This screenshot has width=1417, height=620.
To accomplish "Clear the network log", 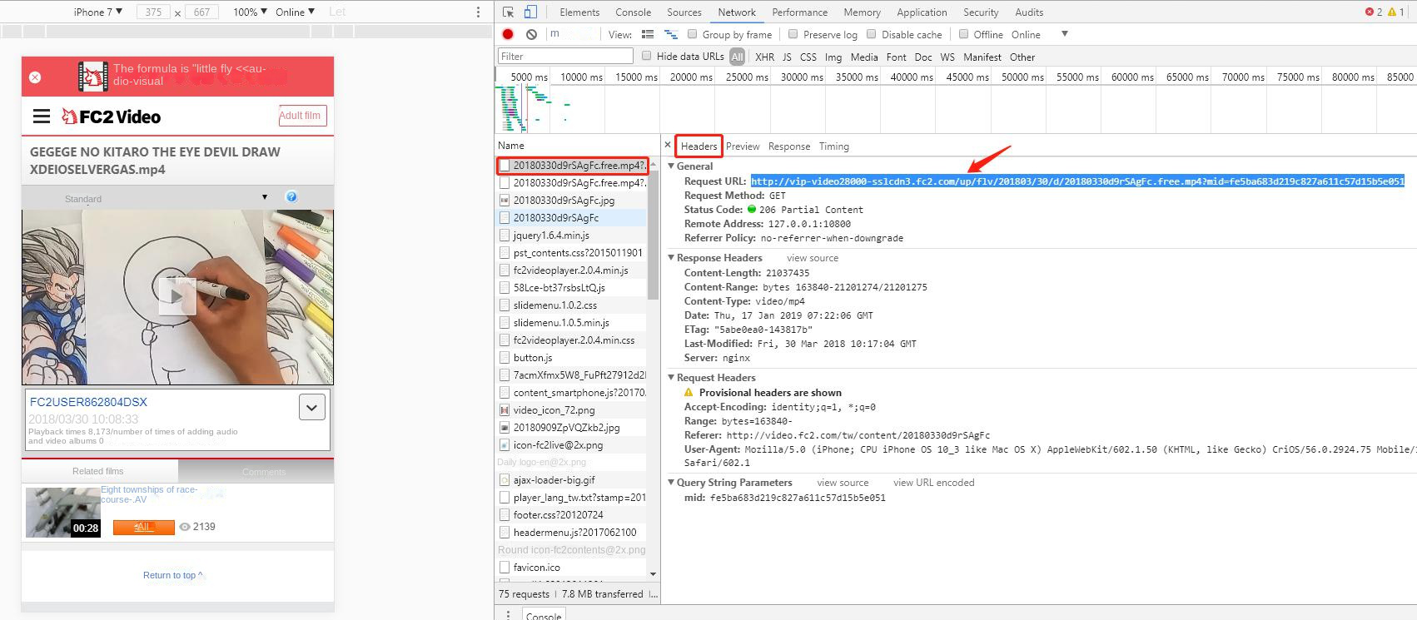I will (x=531, y=34).
